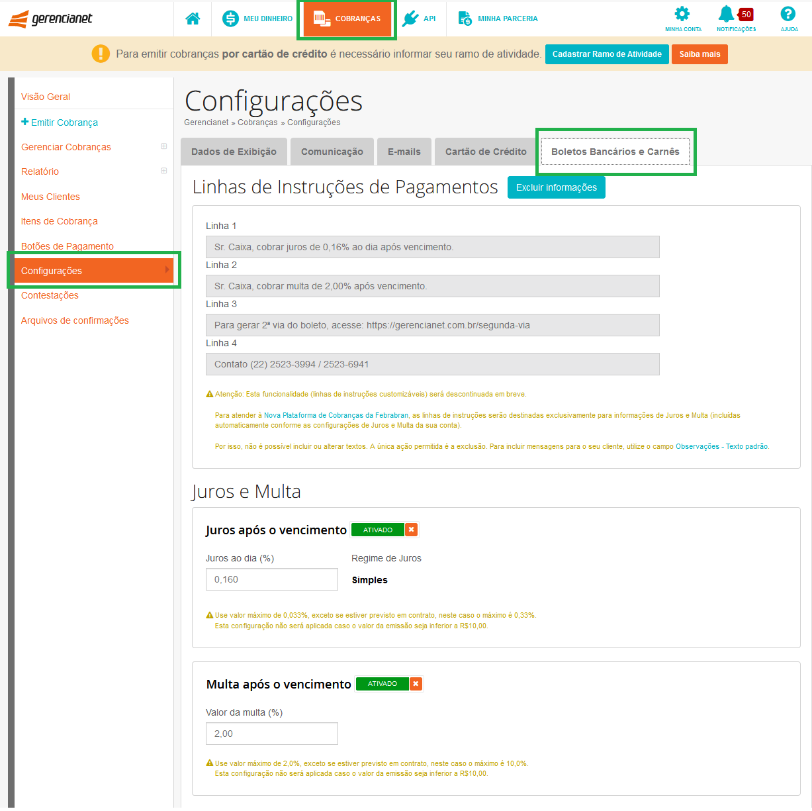Toggle ATIVADO status for Multa

(383, 684)
